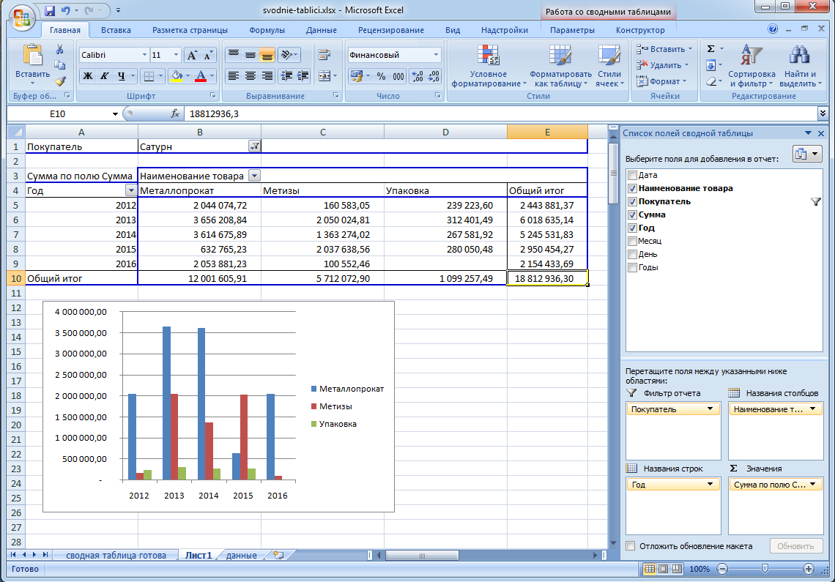Click the zoom slider handle

point(765,569)
